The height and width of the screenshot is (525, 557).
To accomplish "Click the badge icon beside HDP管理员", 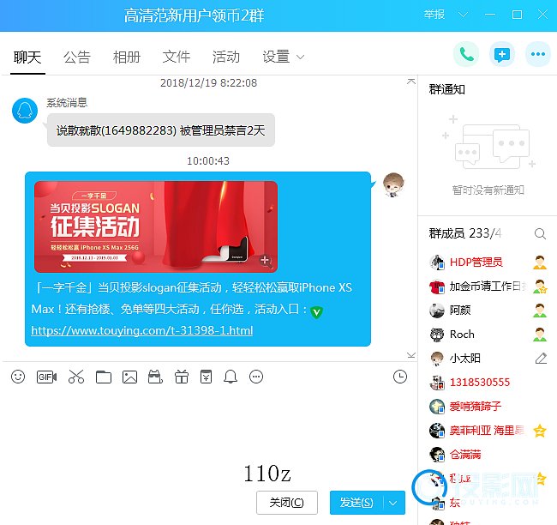I will 540,262.
